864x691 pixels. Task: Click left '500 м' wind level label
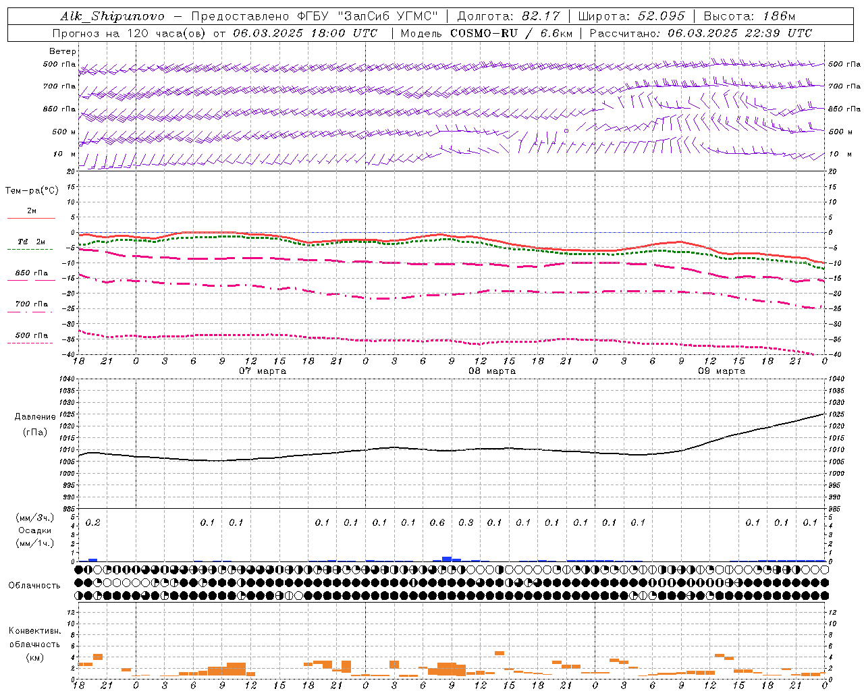coord(64,132)
